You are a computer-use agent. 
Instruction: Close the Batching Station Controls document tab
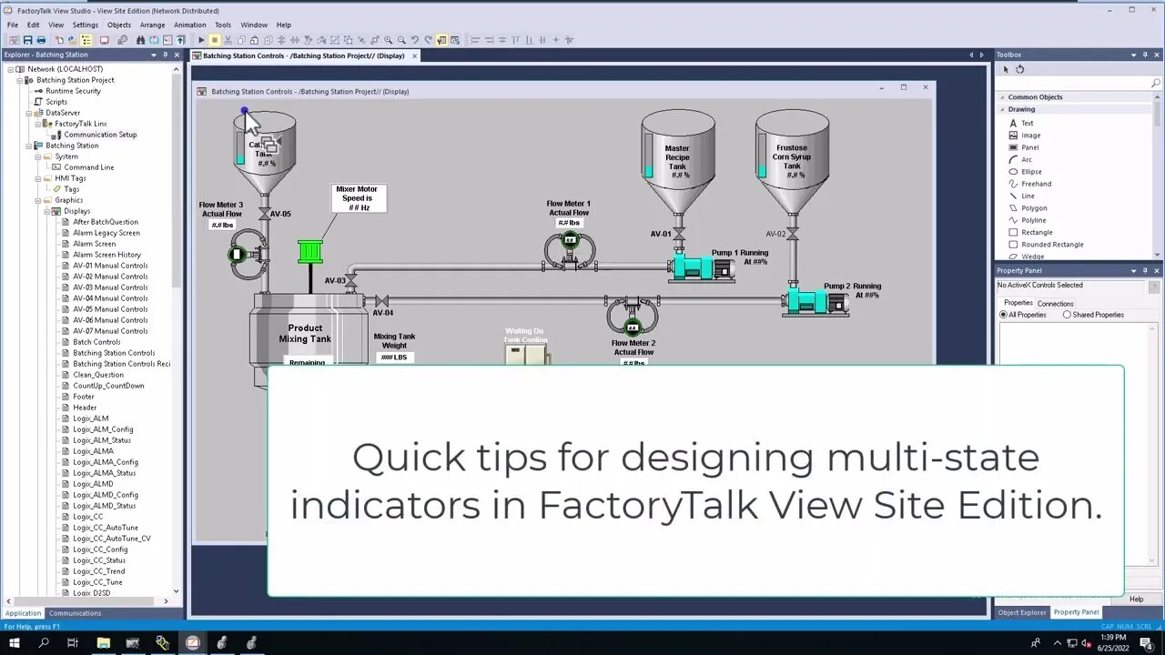414,55
